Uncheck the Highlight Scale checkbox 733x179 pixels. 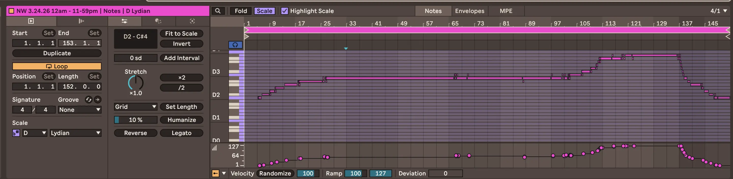point(284,11)
